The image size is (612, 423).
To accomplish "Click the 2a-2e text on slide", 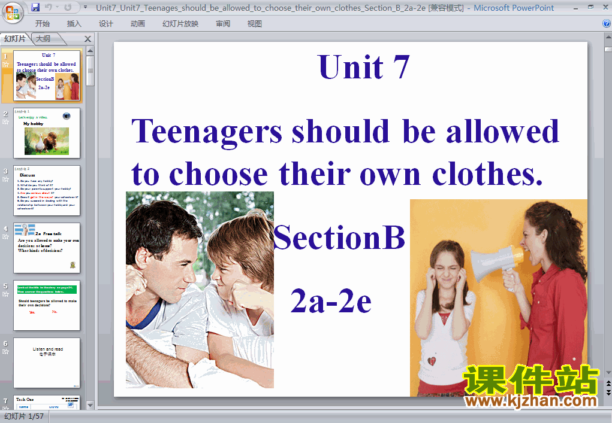I will [331, 301].
